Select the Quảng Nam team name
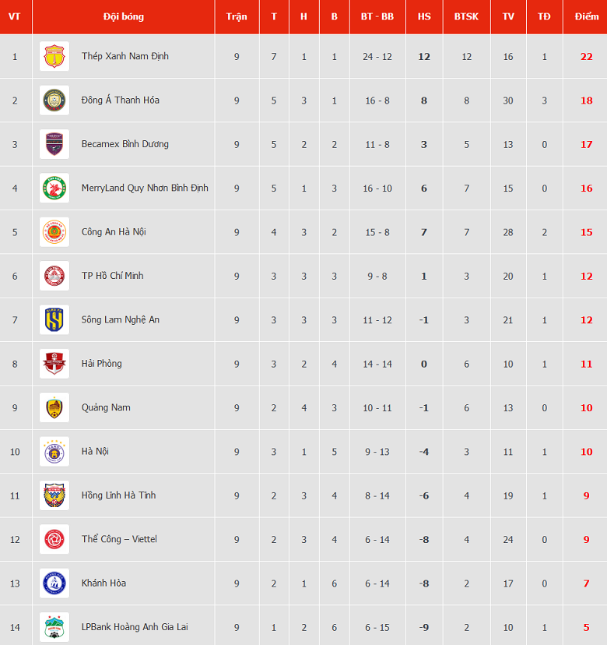This screenshot has width=607, height=645. 106,407
